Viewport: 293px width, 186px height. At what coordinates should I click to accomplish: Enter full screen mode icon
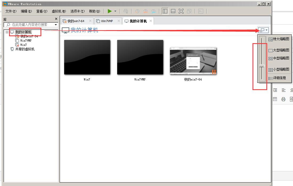coord(181,11)
